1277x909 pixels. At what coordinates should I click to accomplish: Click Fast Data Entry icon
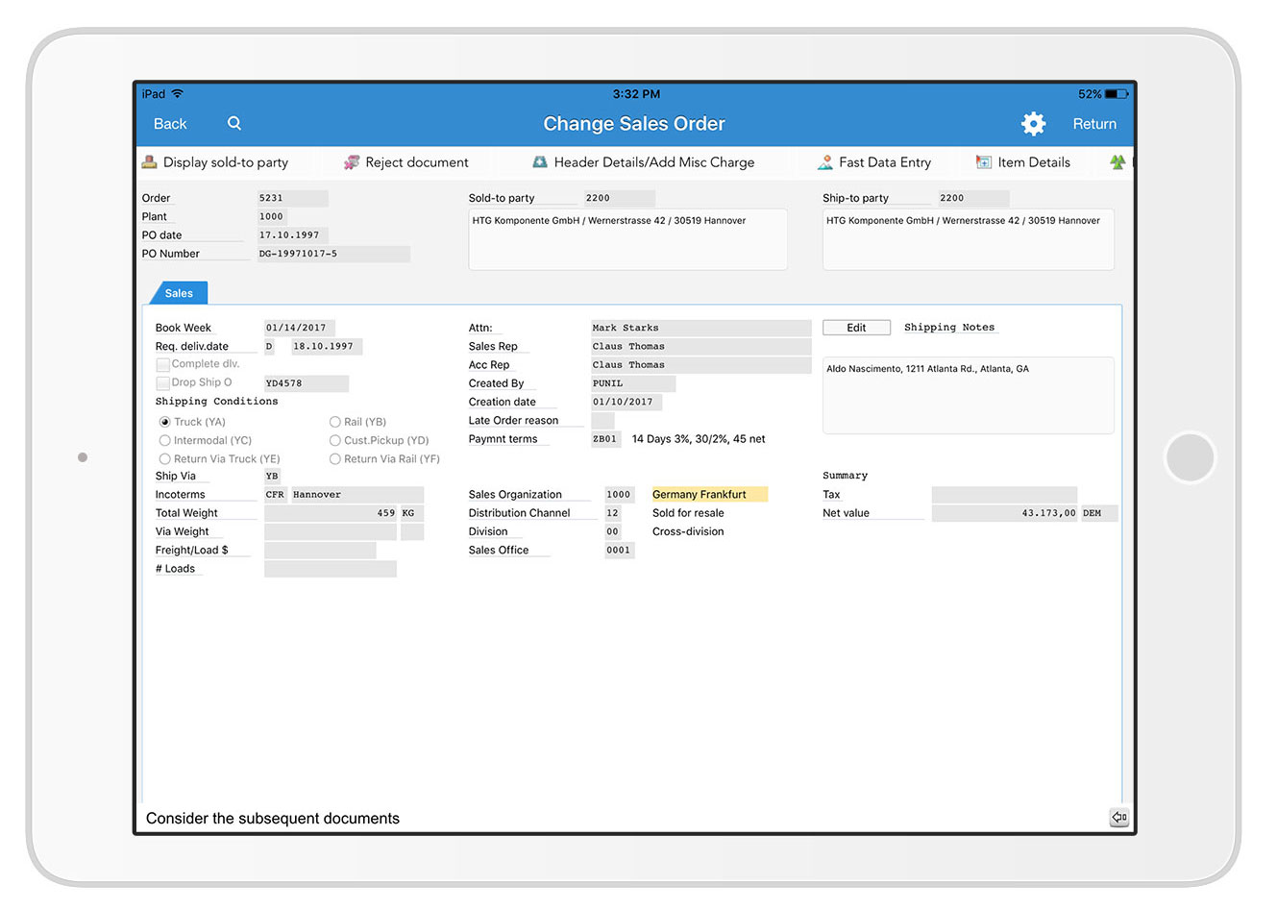coord(825,162)
